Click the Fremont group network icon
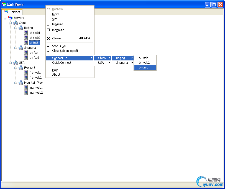Screen dimensions: 225x189 [x=21, y=68]
